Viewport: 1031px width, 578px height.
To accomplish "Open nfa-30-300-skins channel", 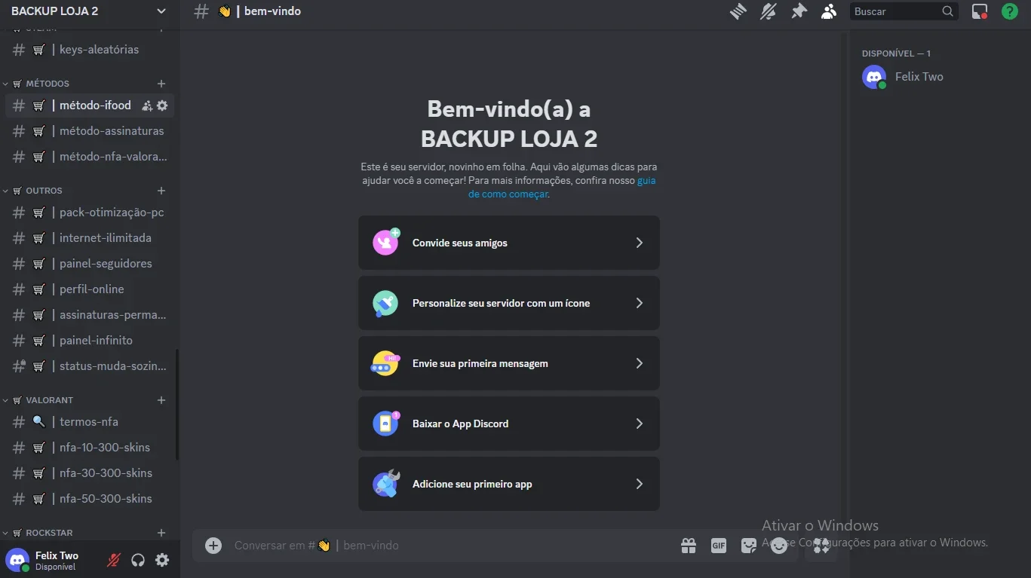I will (x=90, y=473).
